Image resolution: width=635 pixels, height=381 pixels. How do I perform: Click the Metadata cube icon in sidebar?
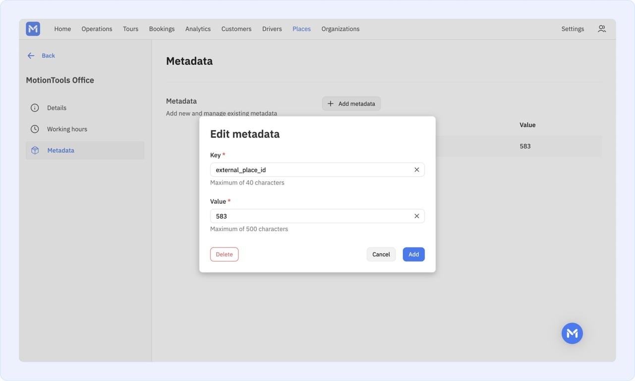[35, 150]
